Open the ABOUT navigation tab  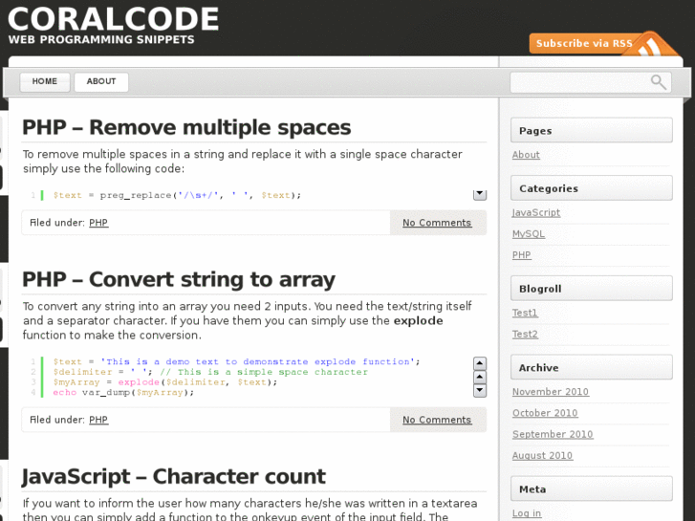pyautogui.click(x=101, y=82)
